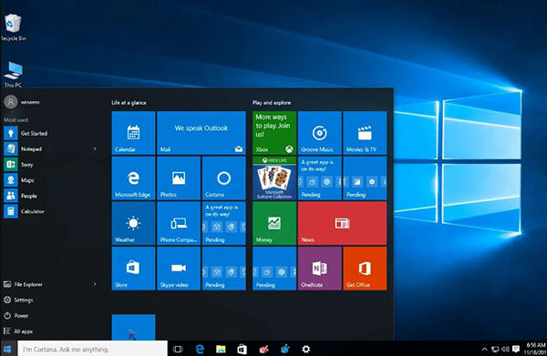The image size is (547, 356).
Task: Open the Skype video tile
Action: pos(179,269)
